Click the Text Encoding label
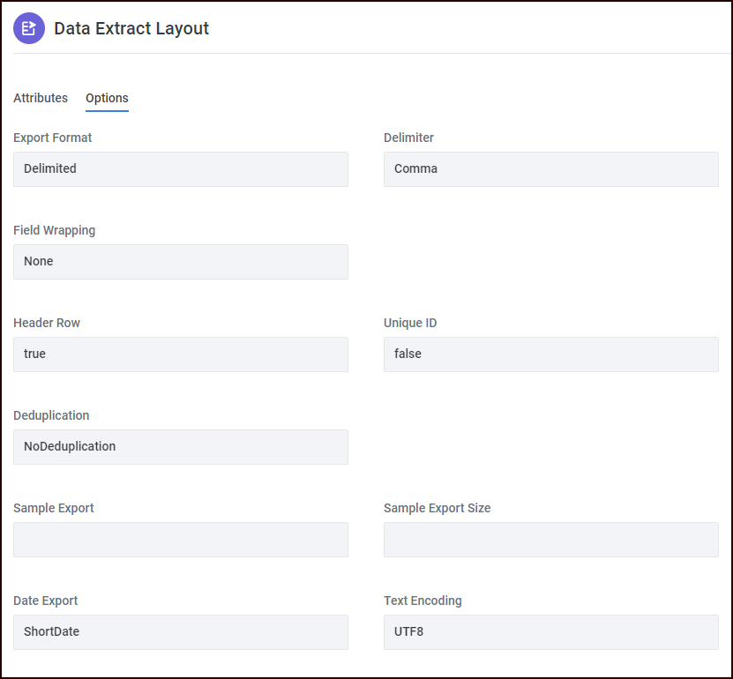The image size is (733, 679). (423, 601)
